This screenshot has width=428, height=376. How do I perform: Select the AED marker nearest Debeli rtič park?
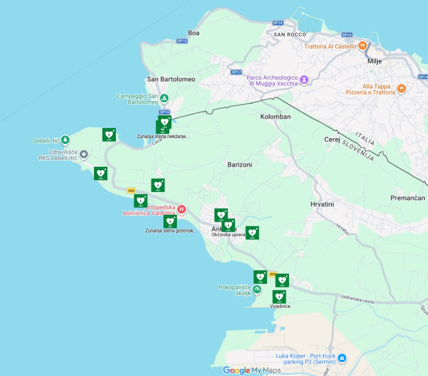click(109, 135)
